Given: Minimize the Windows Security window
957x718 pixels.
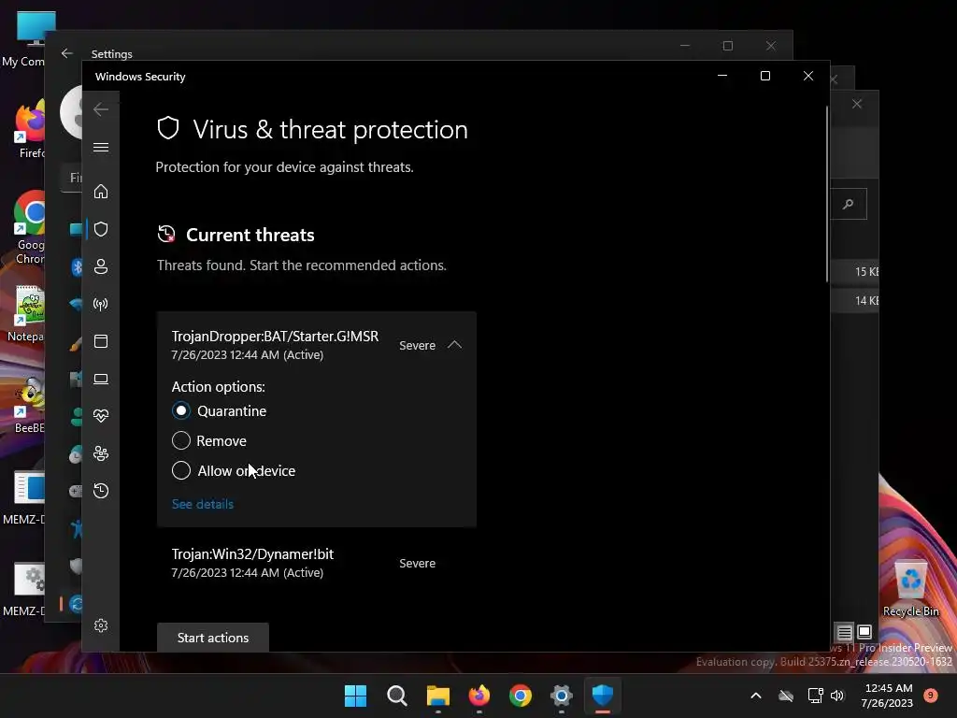Looking at the screenshot, I should click(x=722, y=76).
